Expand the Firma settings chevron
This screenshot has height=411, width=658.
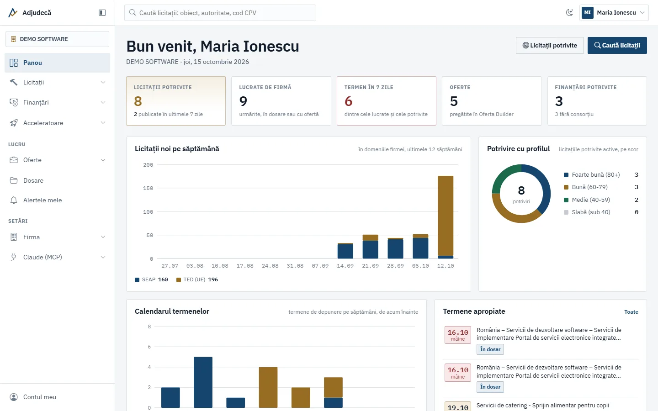[103, 237]
